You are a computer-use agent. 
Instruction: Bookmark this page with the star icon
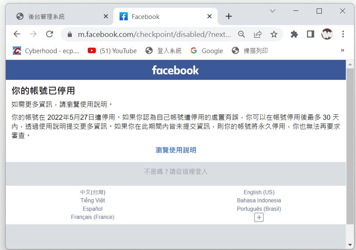pos(274,35)
